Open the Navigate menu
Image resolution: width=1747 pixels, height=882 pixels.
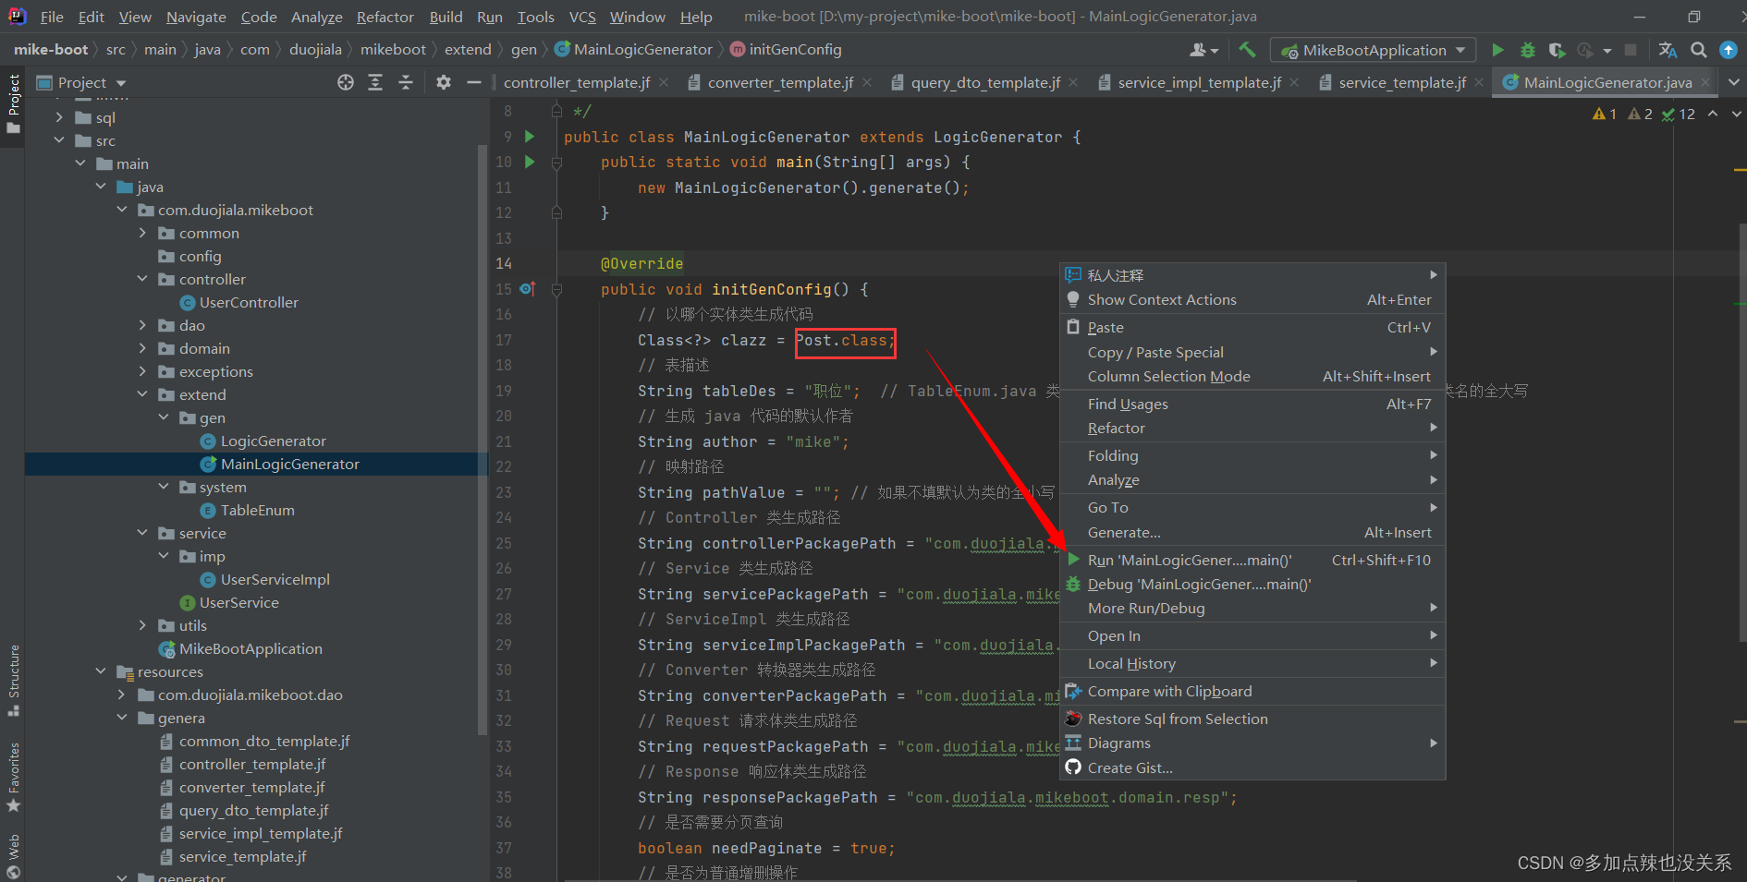196,17
